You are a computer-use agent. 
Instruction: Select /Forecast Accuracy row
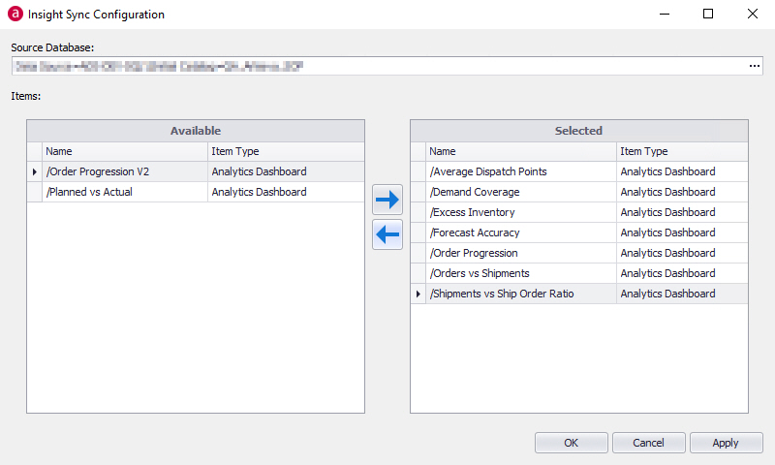(578, 232)
